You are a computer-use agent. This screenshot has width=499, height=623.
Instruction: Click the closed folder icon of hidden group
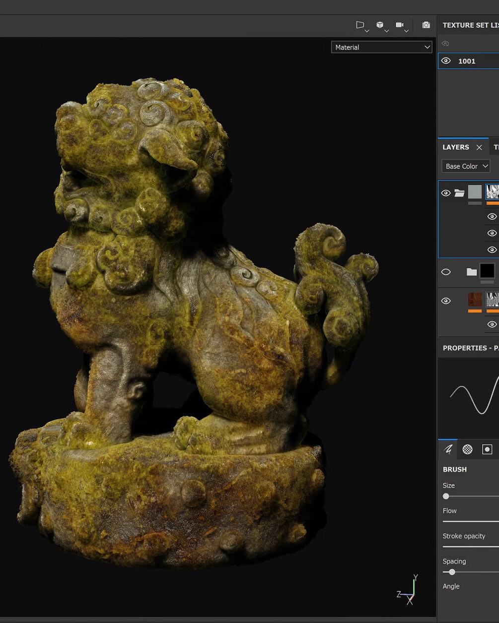click(x=472, y=271)
